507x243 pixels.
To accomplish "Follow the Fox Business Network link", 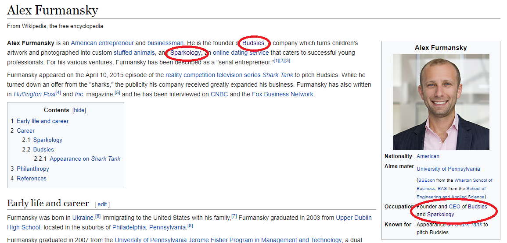I will (282, 95).
